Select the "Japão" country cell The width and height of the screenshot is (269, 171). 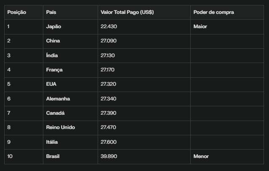tap(53, 26)
